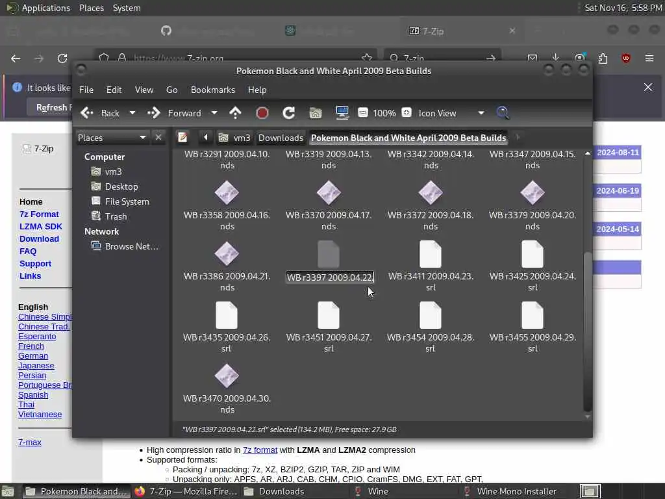
Task: Open the Home folder toolbar icon
Action: pyautogui.click(x=316, y=113)
